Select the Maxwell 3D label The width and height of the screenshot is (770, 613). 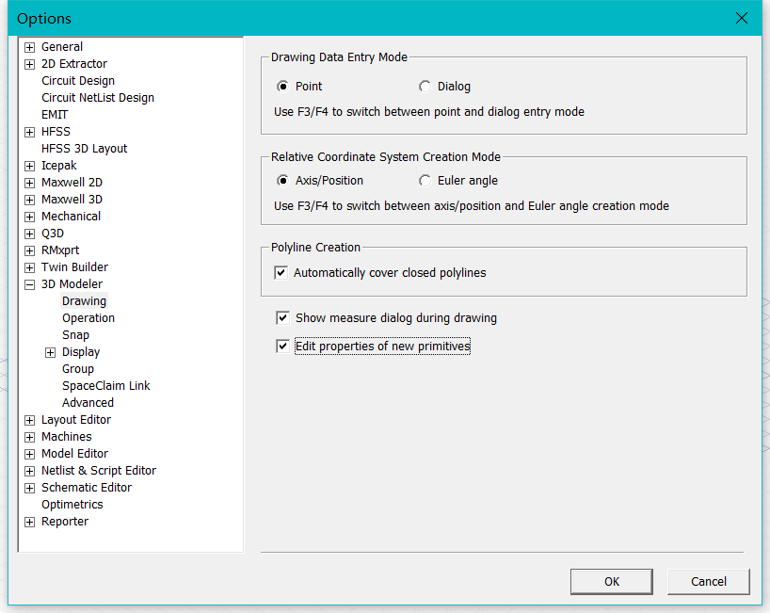72,200
